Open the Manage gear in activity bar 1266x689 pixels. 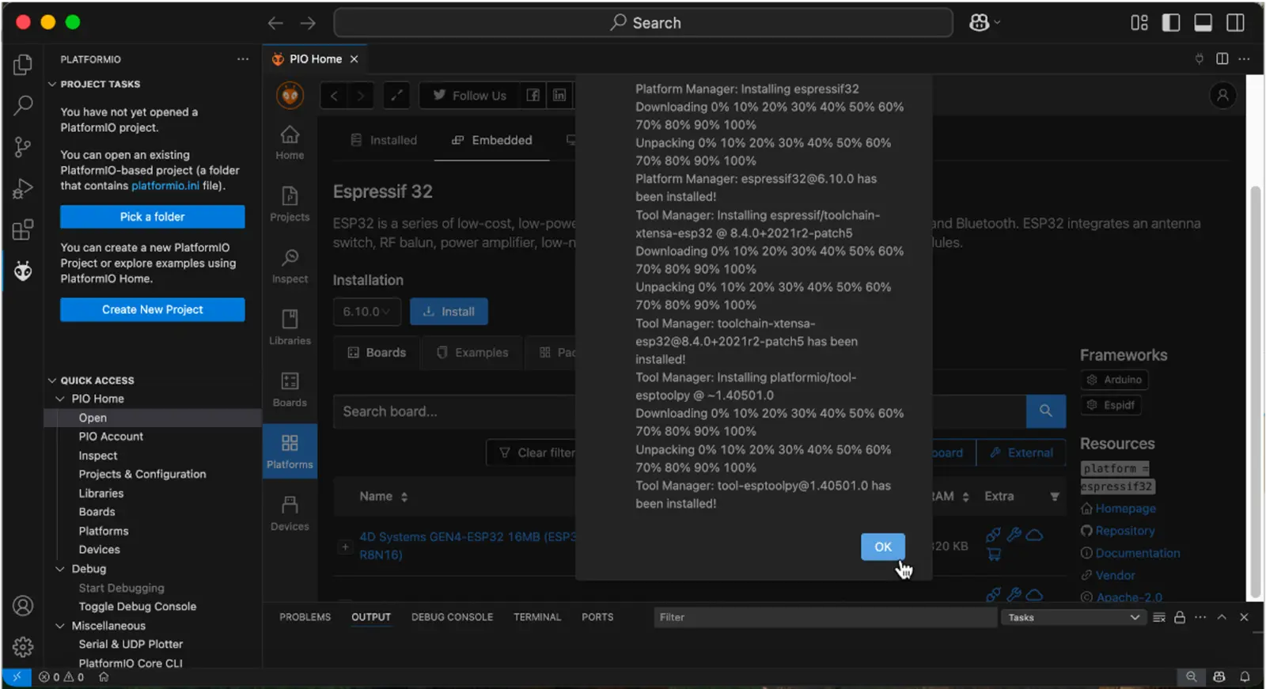pos(23,647)
